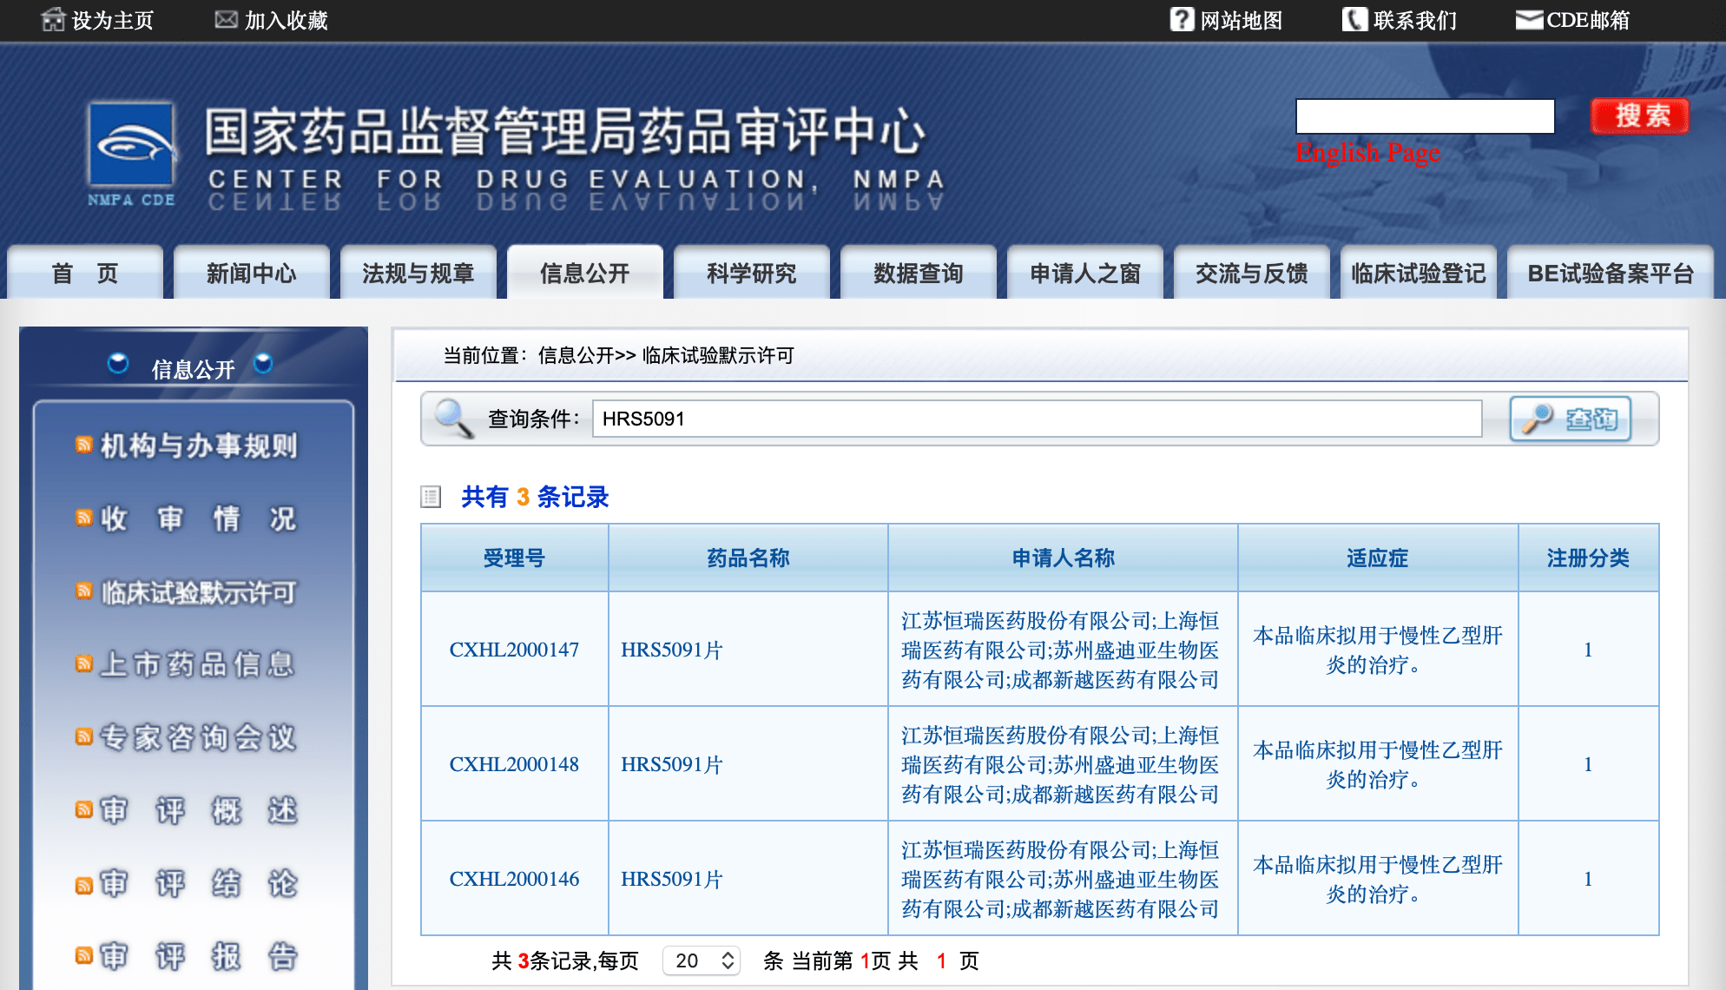Open the English Page link
Viewport: 1726px width, 990px height.
(1367, 153)
